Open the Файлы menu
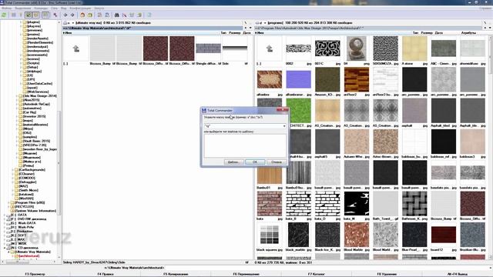This screenshot has width=493, height=277. click(x=6, y=8)
